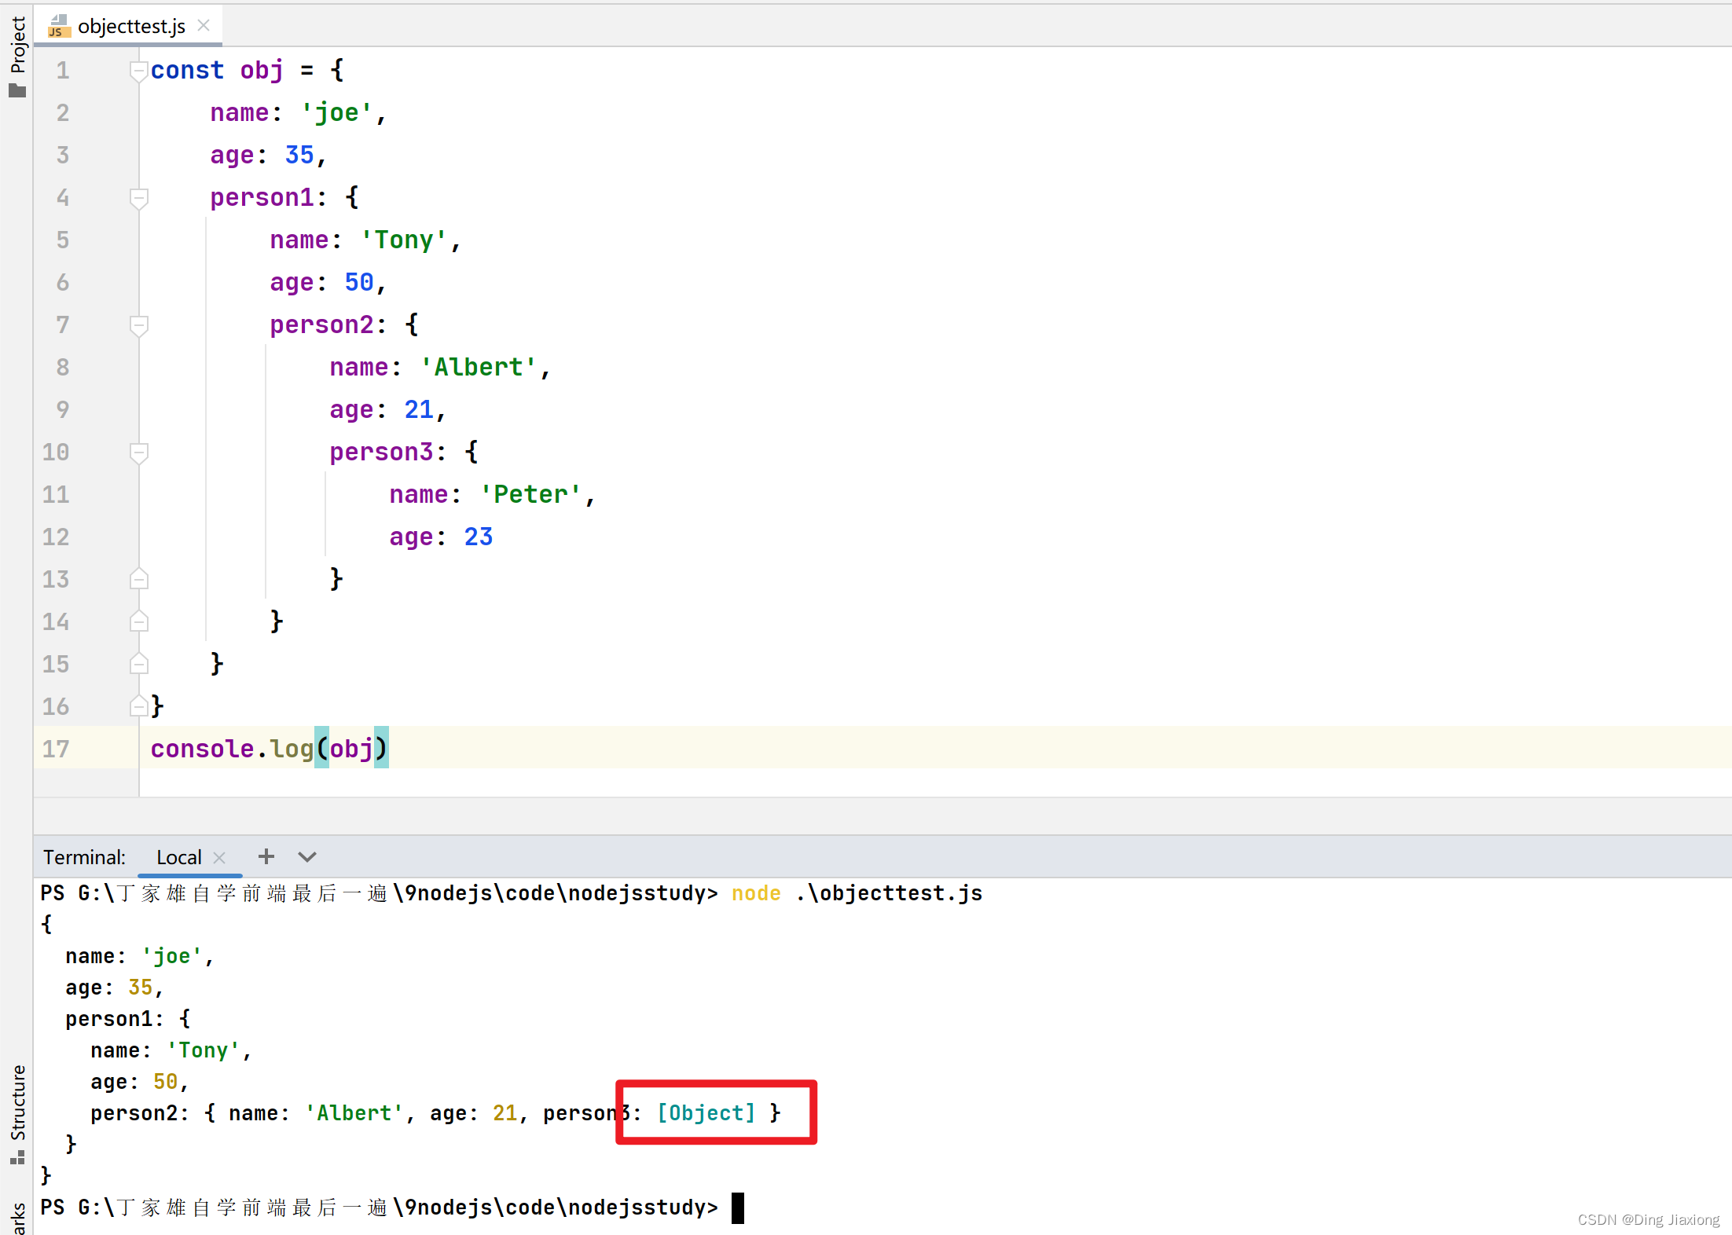Click the [Object] text in terminal output

706,1113
